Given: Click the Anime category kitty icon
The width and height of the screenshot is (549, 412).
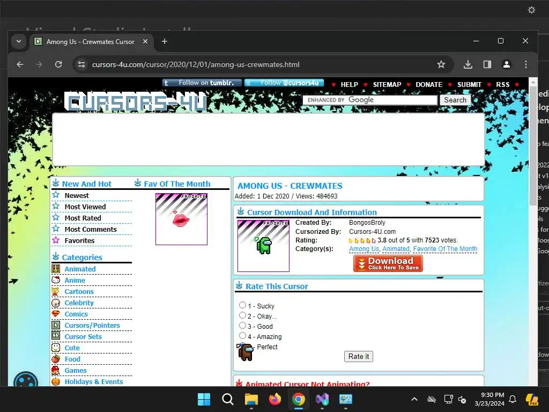Looking at the screenshot, I should (x=56, y=280).
